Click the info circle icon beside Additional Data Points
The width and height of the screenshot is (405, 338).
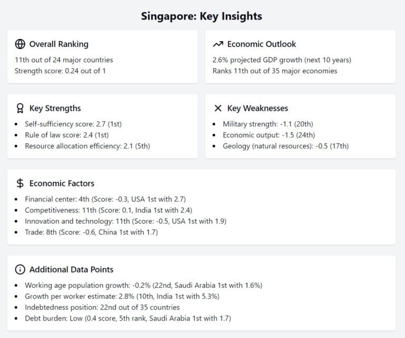21,269
